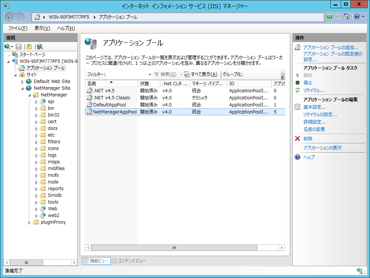Click the remove connection icon in the connections toolbar

click(x=40, y=47)
